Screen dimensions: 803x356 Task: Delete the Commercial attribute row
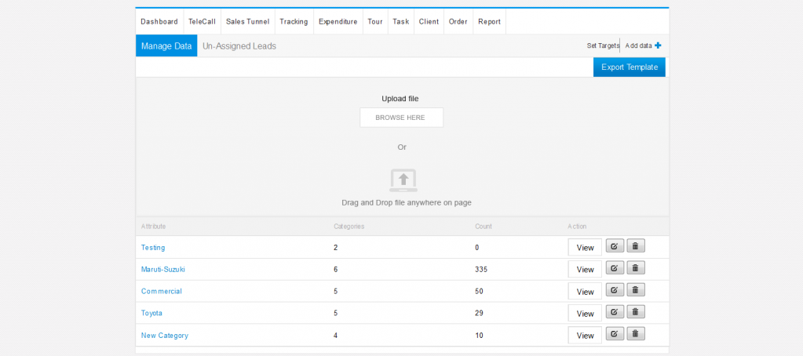click(x=636, y=290)
